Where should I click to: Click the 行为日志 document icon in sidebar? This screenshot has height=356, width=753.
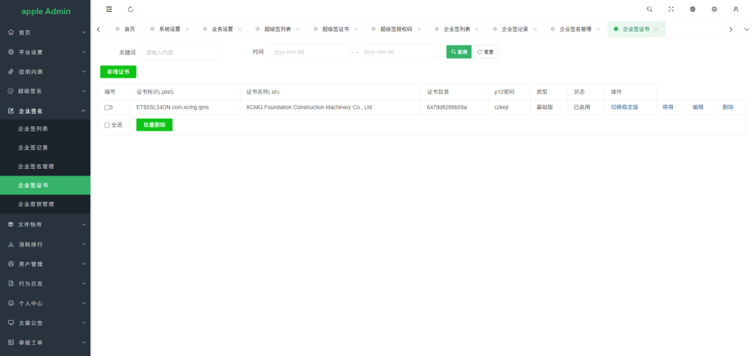pyautogui.click(x=11, y=283)
